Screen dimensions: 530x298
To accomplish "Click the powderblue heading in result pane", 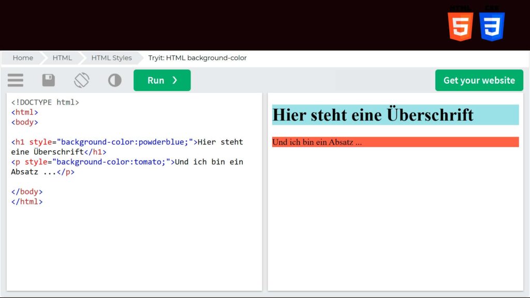I will coord(395,115).
